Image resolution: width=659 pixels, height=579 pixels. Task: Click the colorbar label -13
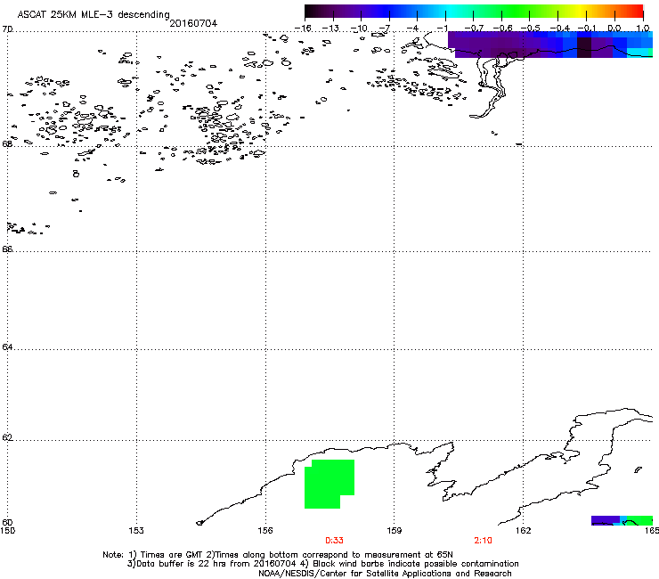point(330,29)
